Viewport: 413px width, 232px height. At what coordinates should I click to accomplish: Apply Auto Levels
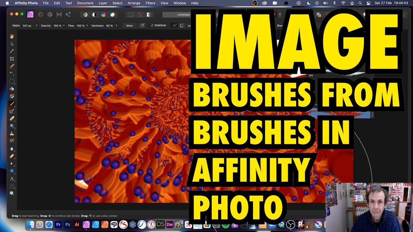click(x=85, y=15)
